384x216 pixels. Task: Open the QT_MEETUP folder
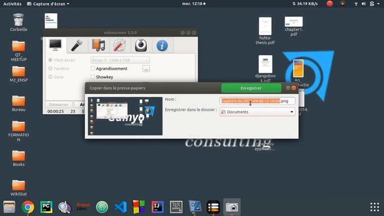pos(19,50)
